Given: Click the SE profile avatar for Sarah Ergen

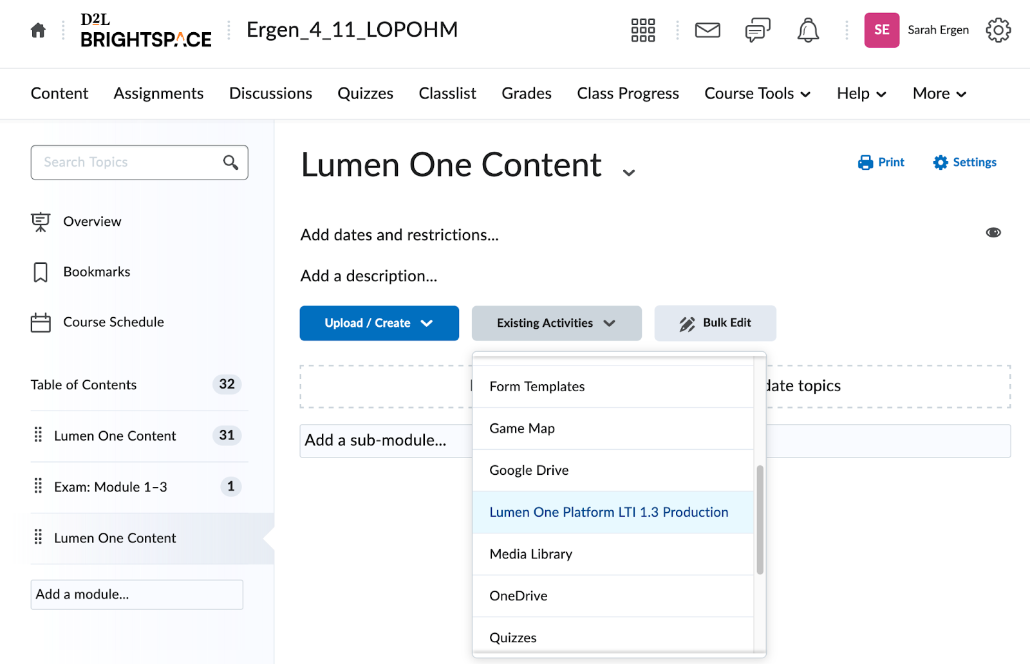Looking at the screenshot, I should click(x=881, y=30).
